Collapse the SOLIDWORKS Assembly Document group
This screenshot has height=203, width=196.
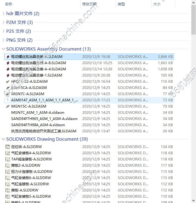[3, 49]
